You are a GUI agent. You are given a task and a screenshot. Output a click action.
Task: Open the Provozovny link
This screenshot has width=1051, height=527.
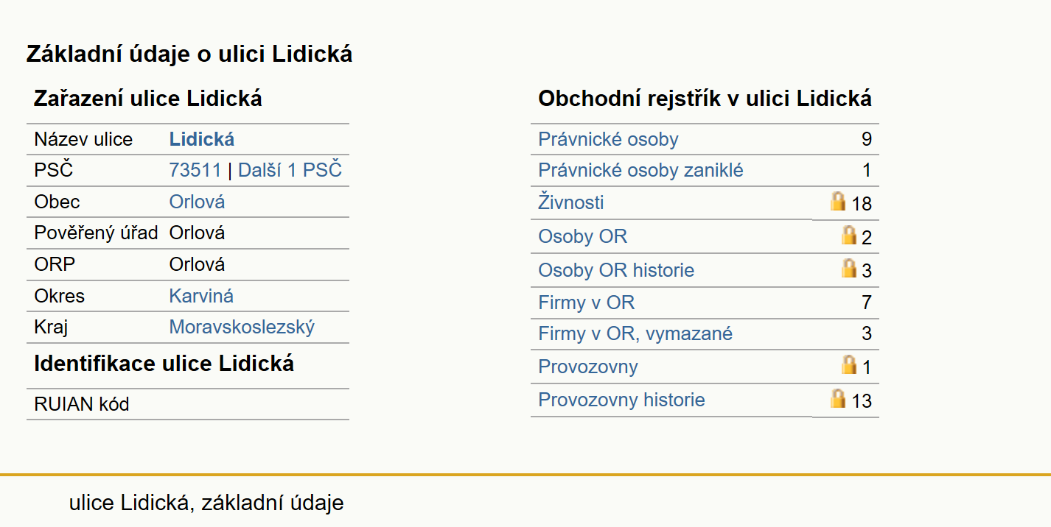(588, 367)
